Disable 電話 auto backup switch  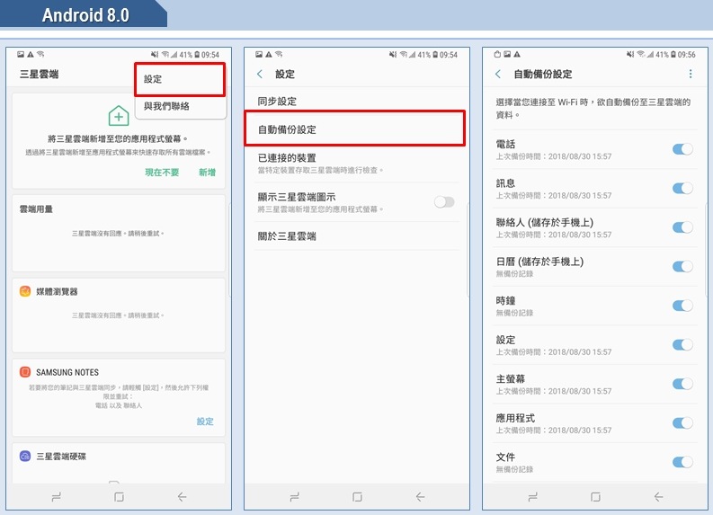click(682, 149)
